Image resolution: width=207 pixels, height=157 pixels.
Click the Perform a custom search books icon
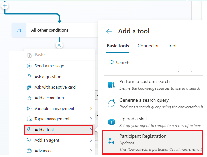(x=111, y=85)
